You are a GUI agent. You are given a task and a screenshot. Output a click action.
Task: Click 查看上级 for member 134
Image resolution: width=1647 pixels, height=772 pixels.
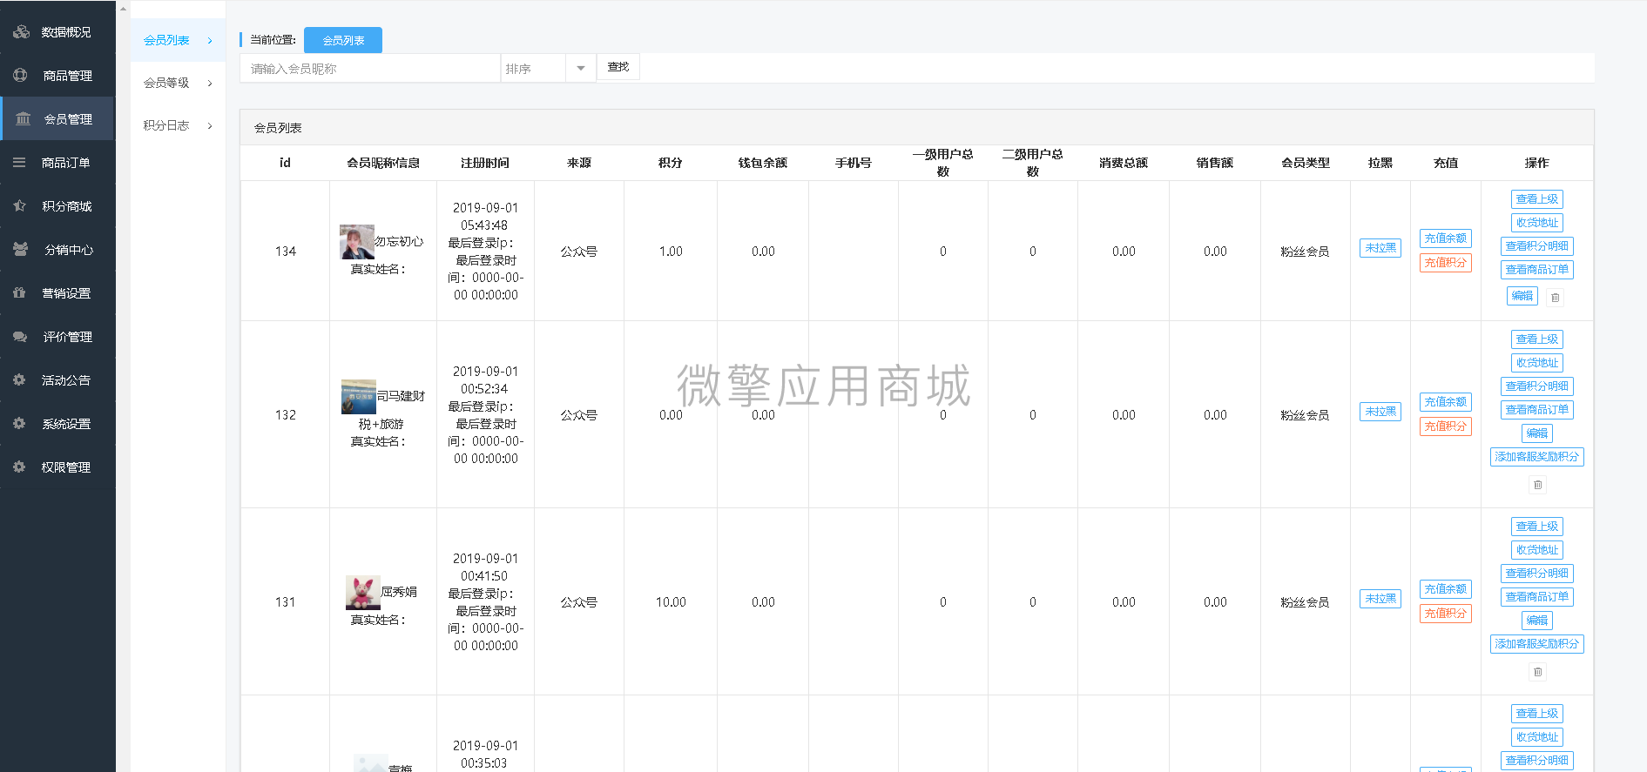[x=1537, y=199]
